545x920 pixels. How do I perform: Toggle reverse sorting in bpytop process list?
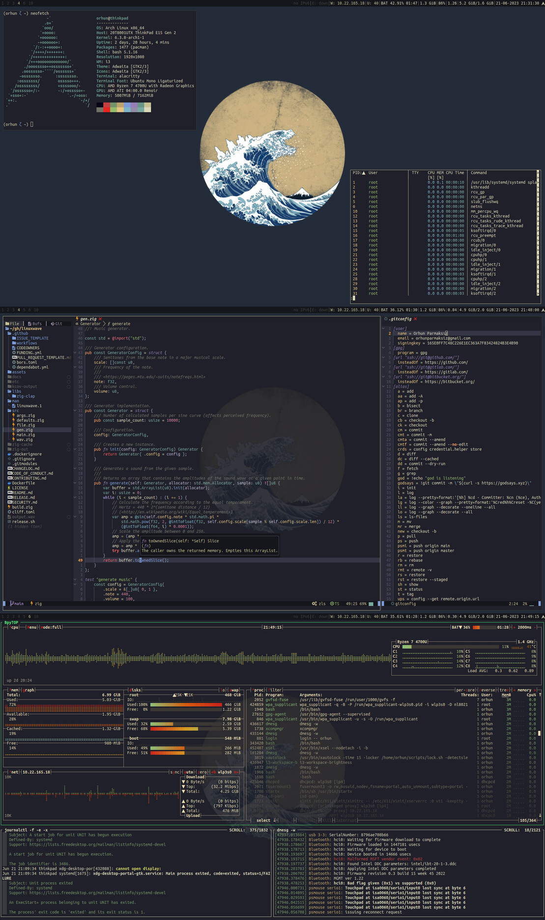[x=488, y=690]
